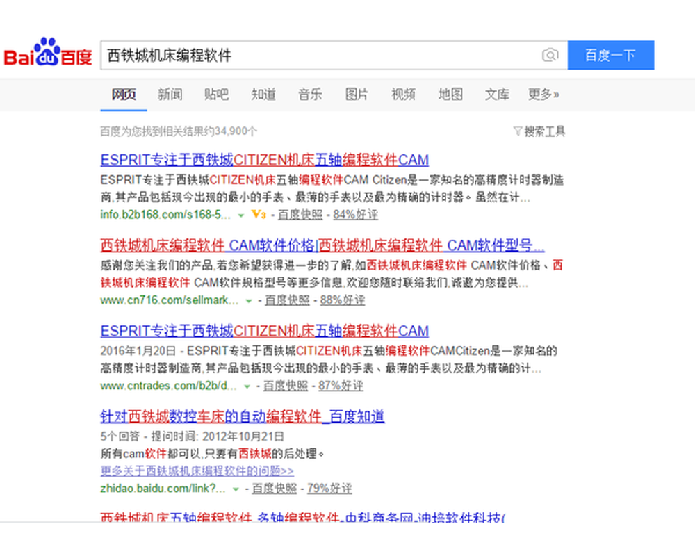
Task: Expand dropdown next to info.b2b168.com URL
Action: pos(241,215)
